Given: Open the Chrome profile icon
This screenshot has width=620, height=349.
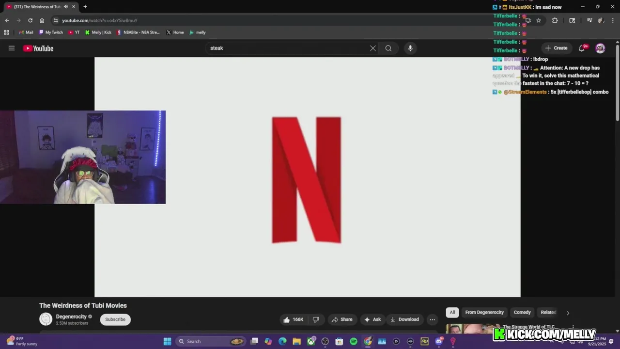Looking at the screenshot, I should click(x=601, y=20).
